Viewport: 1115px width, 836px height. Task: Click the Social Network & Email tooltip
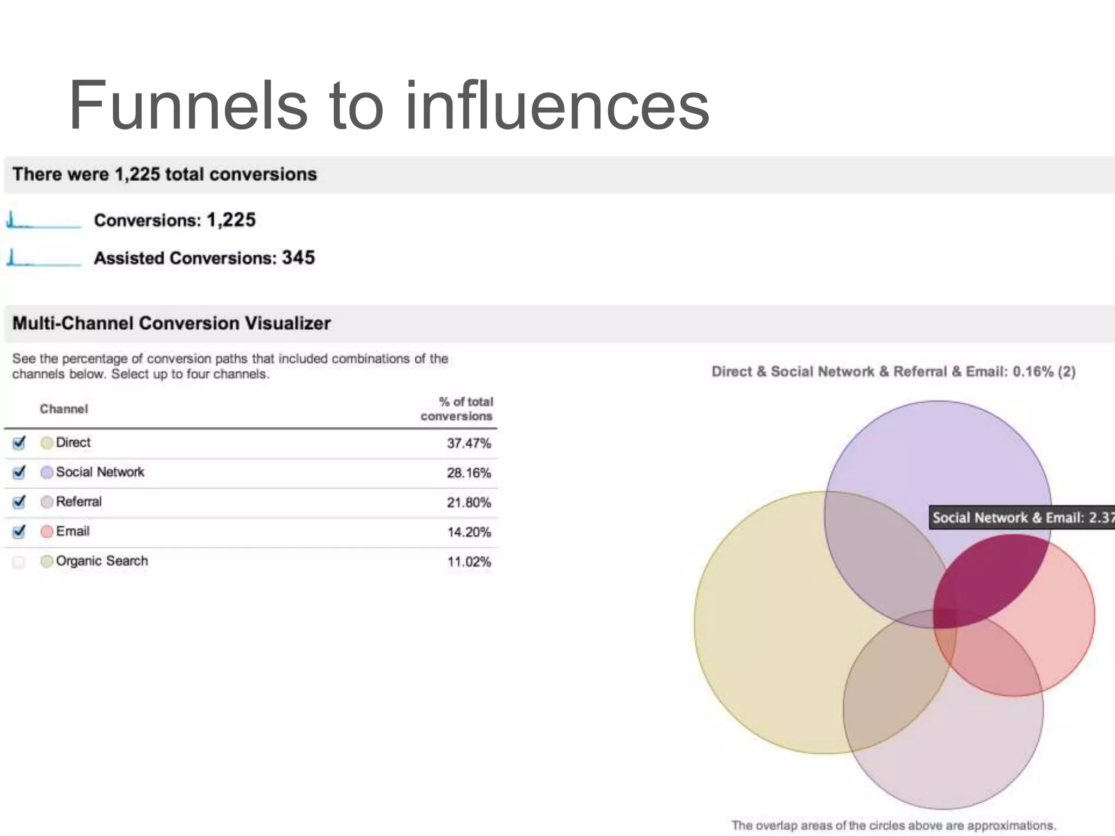point(1022,517)
